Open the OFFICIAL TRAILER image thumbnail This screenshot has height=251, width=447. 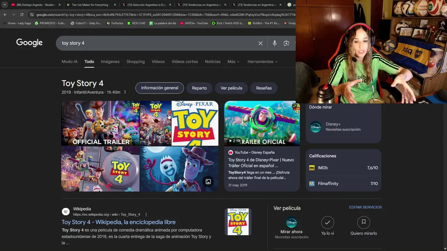pos(101,123)
